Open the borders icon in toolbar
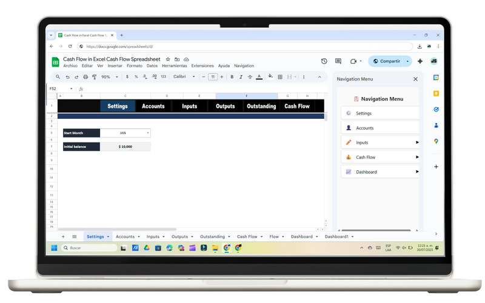The width and height of the screenshot is (485, 303). click(x=280, y=77)
